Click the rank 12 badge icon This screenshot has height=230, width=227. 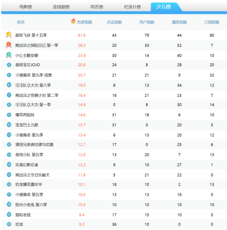(9, 145)
